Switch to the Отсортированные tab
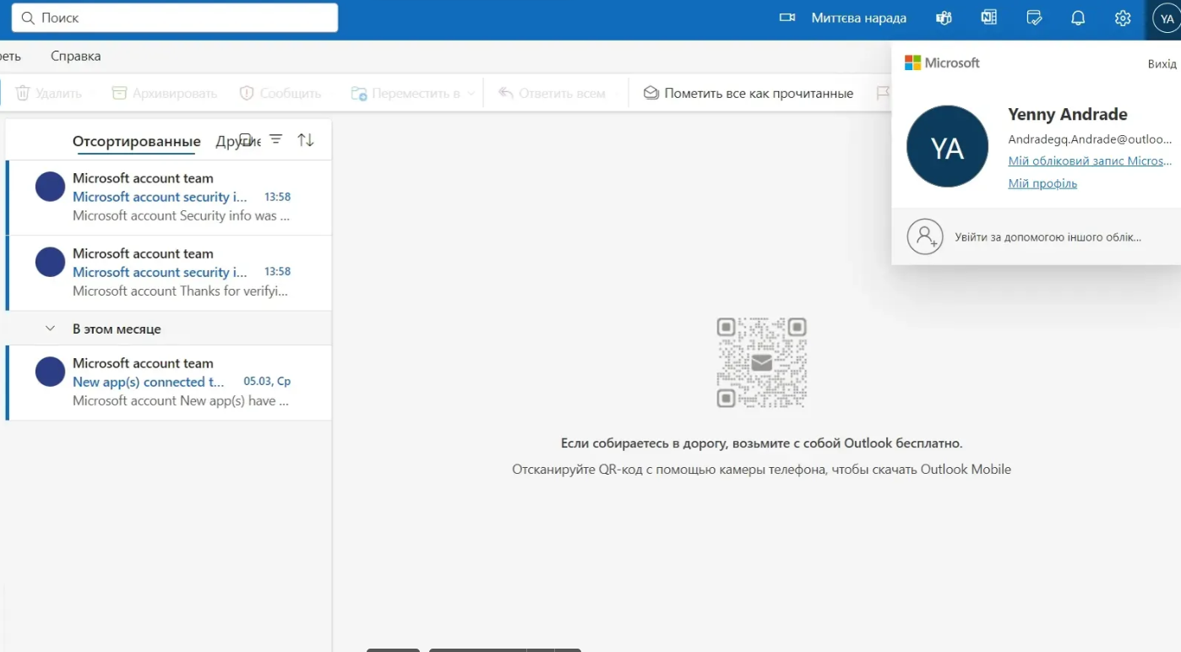1181x652 pixels. pyautogui.click(x=136, y=141)
